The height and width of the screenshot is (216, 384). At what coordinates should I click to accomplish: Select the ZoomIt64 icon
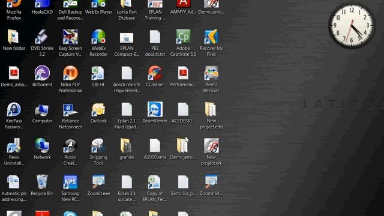pos(211,185)
